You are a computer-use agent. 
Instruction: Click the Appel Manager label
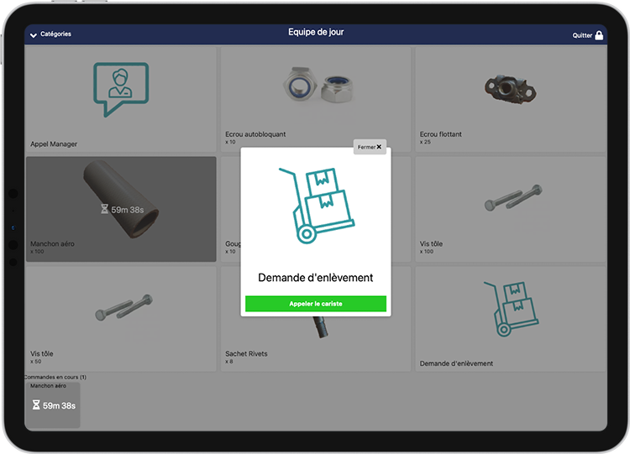[54, 144]
